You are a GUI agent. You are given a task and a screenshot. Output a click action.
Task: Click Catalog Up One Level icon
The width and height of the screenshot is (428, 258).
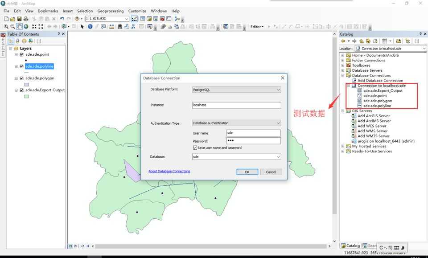tap(362, 41)
